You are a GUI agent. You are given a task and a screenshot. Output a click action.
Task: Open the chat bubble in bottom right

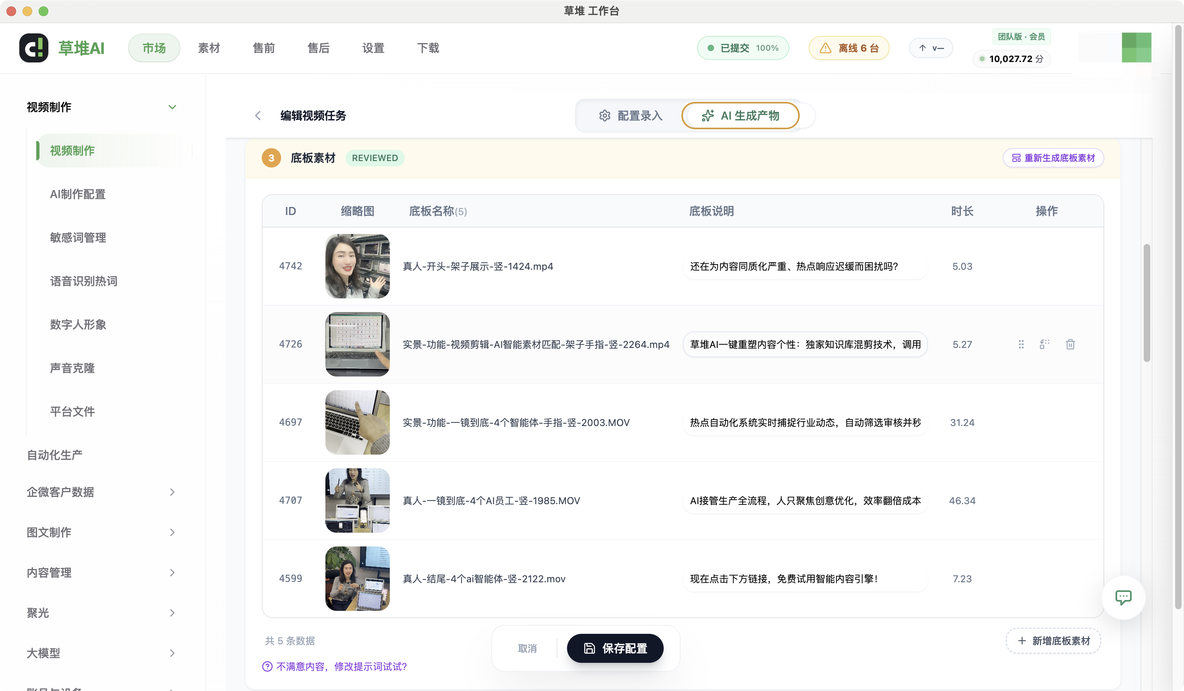[1124, 597]
